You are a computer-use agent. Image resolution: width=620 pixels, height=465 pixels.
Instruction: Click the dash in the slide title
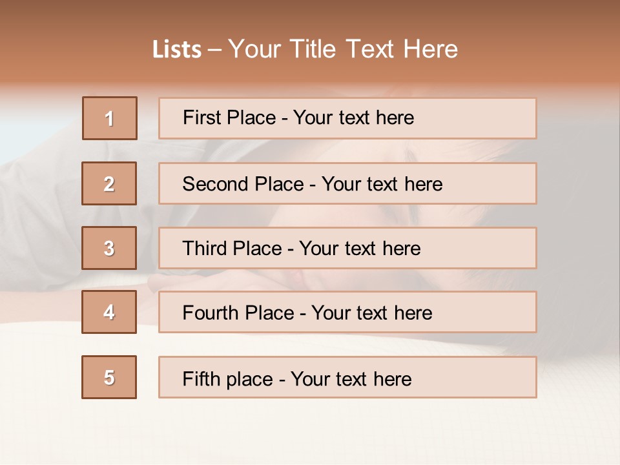[x=214, y=50]
